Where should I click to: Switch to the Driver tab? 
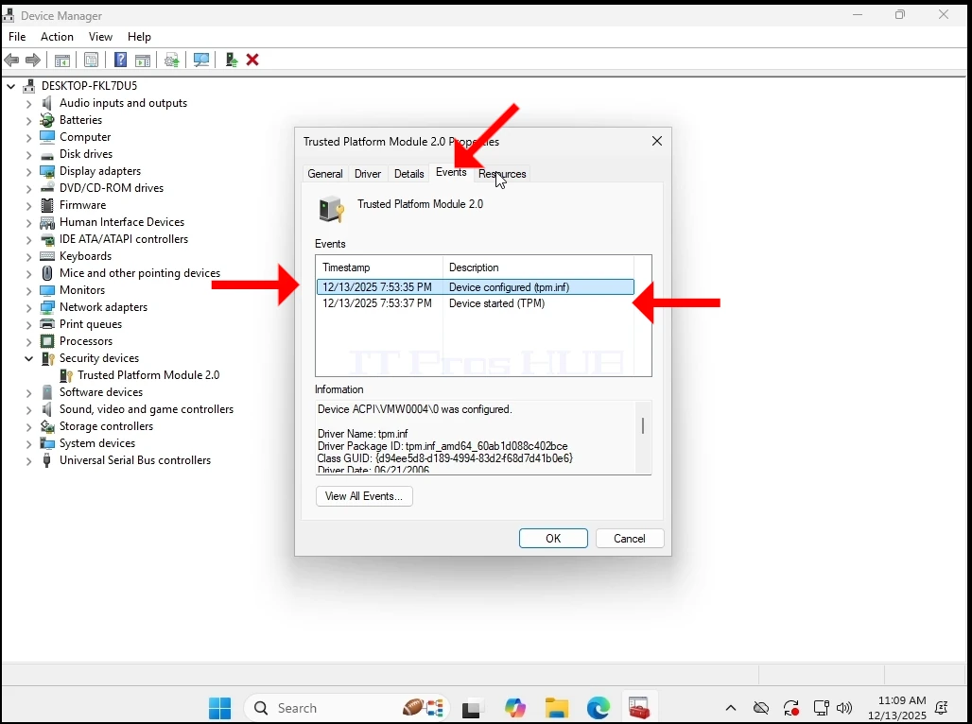point(368,174)
